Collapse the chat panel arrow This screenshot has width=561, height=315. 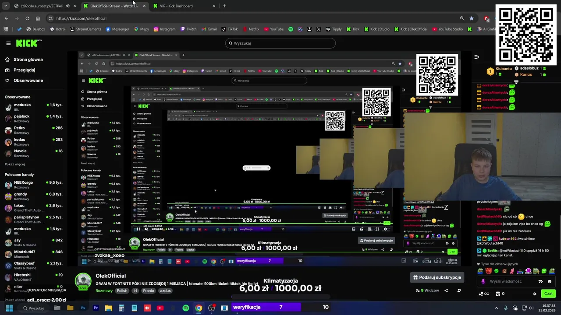[477, 57]
